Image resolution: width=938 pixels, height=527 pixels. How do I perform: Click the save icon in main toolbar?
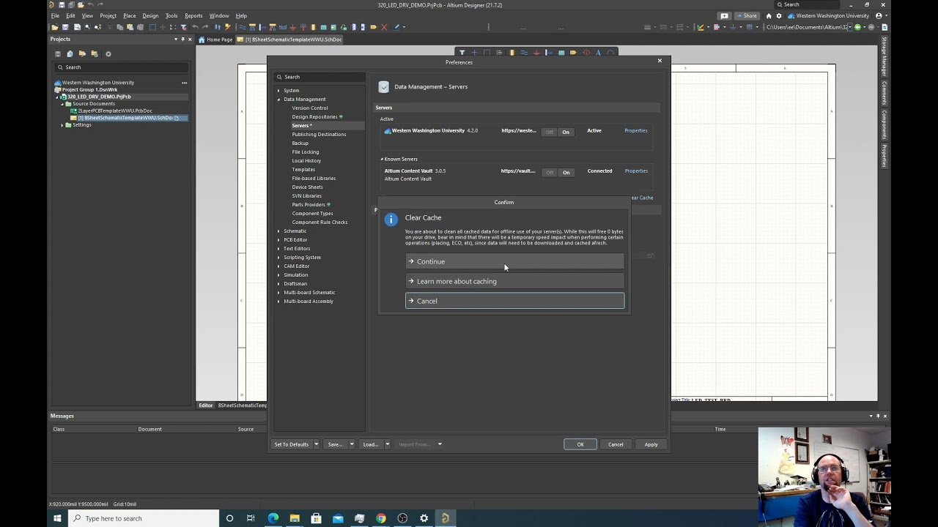[65, 27]
